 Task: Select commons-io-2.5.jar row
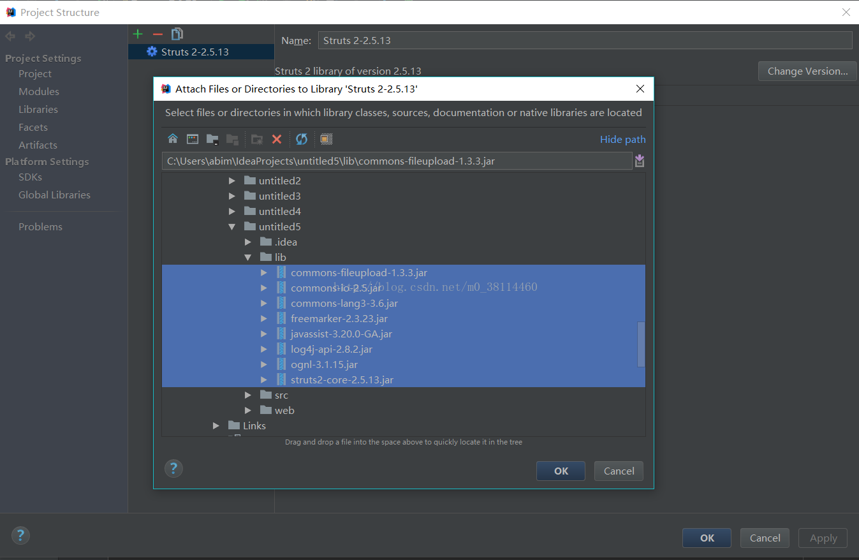(404, 288)
